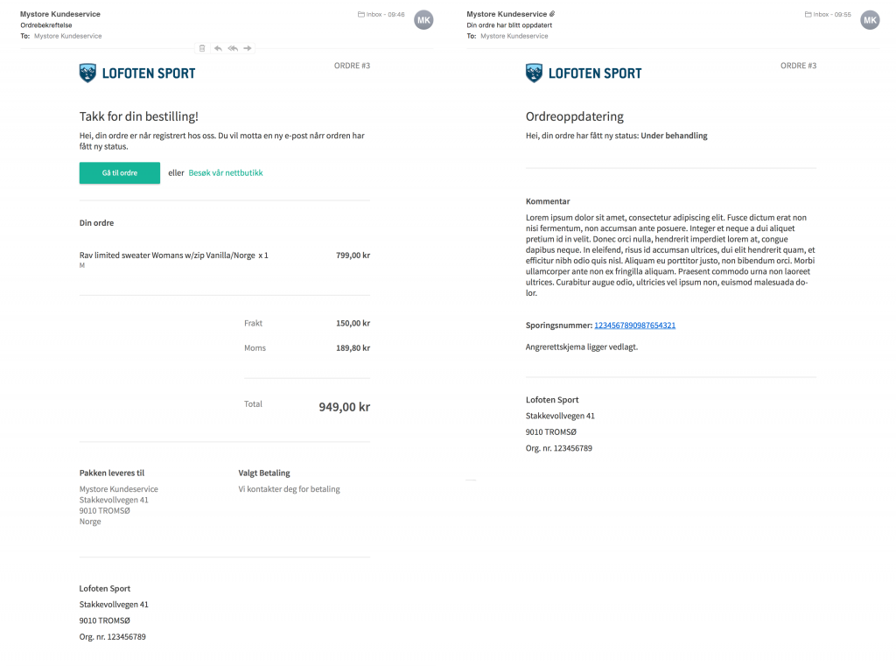Select the 'Din ordre har blitt oppdatert' subject
Image resolution: width=896 pixels, height=666 pixels.
(x=509, y=25)
